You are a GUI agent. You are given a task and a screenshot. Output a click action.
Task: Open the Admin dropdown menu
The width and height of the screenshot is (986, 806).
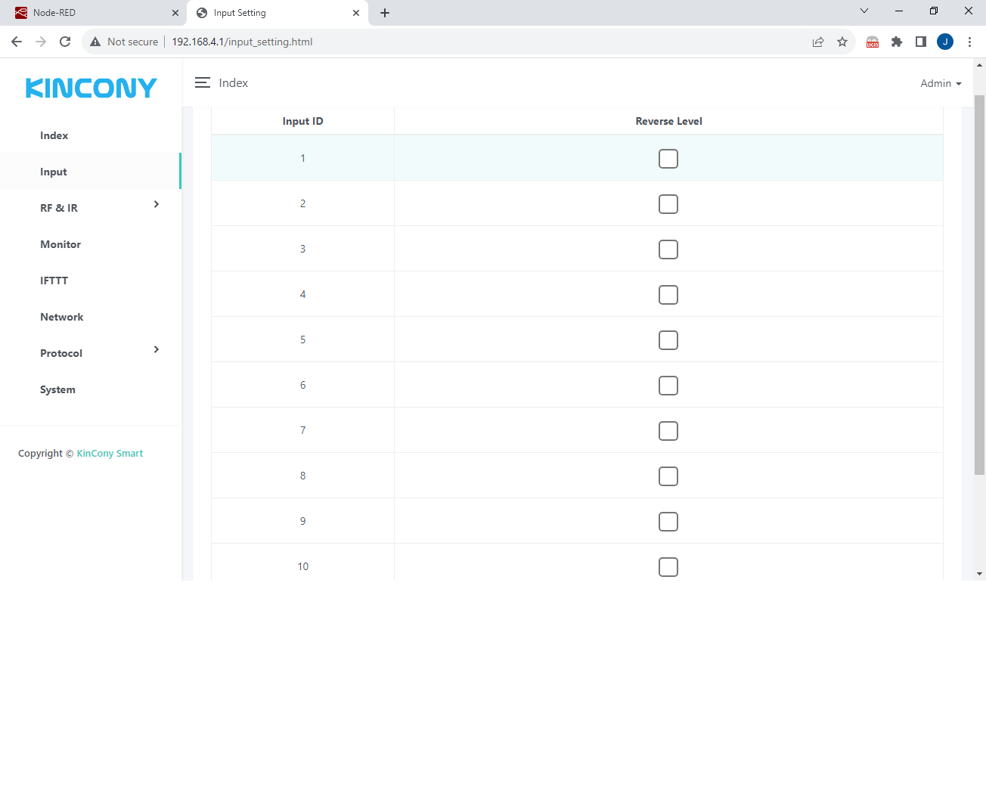[941, 83]
